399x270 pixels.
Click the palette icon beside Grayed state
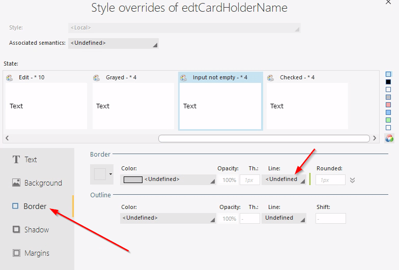pyautogui.click(x=97, y=78)
